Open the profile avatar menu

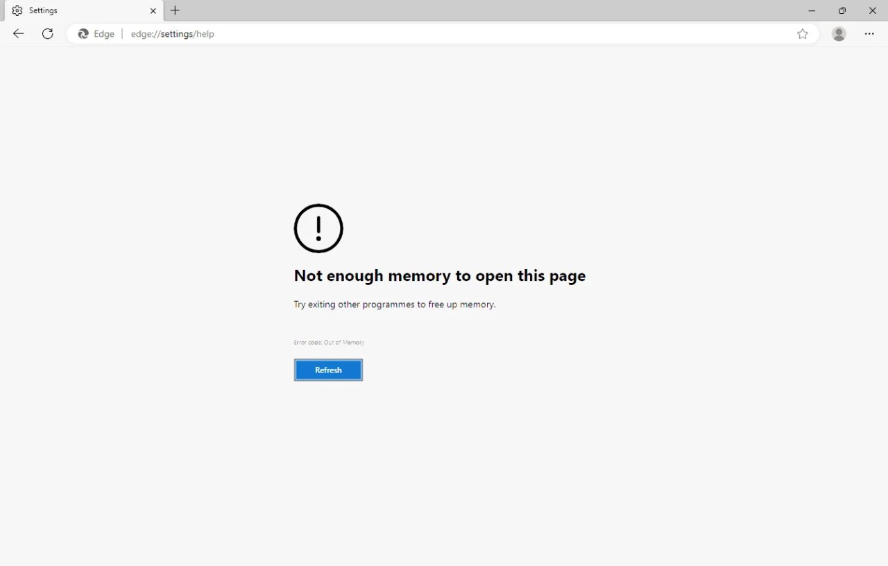coord(839,34)
